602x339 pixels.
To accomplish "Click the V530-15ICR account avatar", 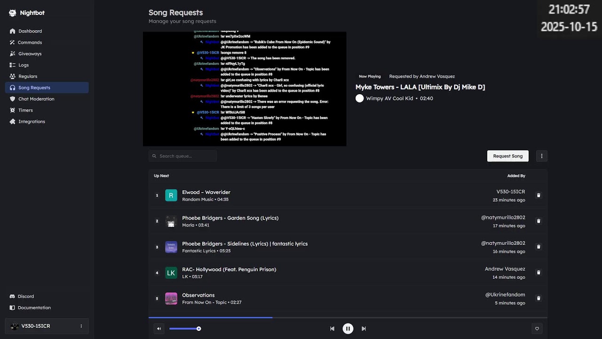I will click(x=15, y=326).
